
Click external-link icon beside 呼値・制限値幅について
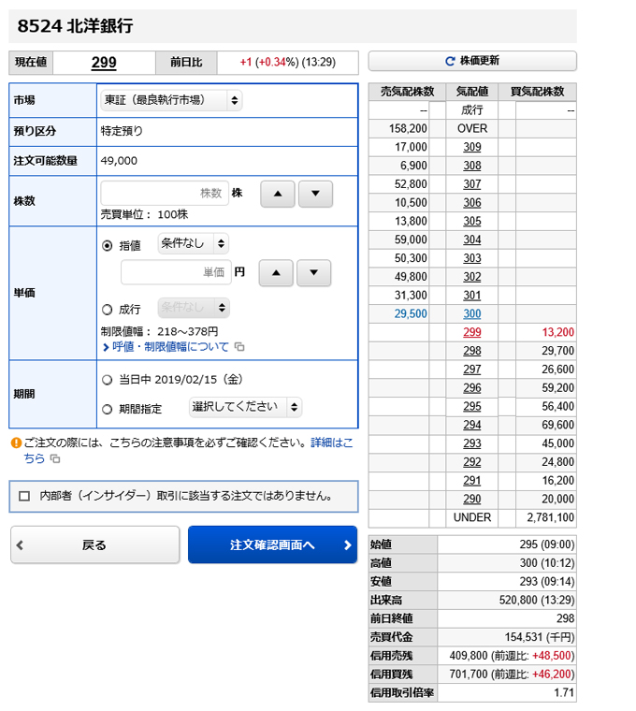tap(239, 347)
